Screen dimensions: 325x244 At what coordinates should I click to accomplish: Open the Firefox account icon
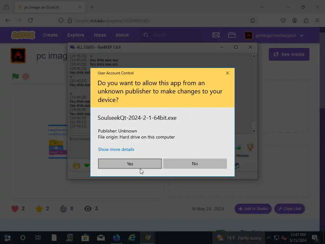point(295,20)
